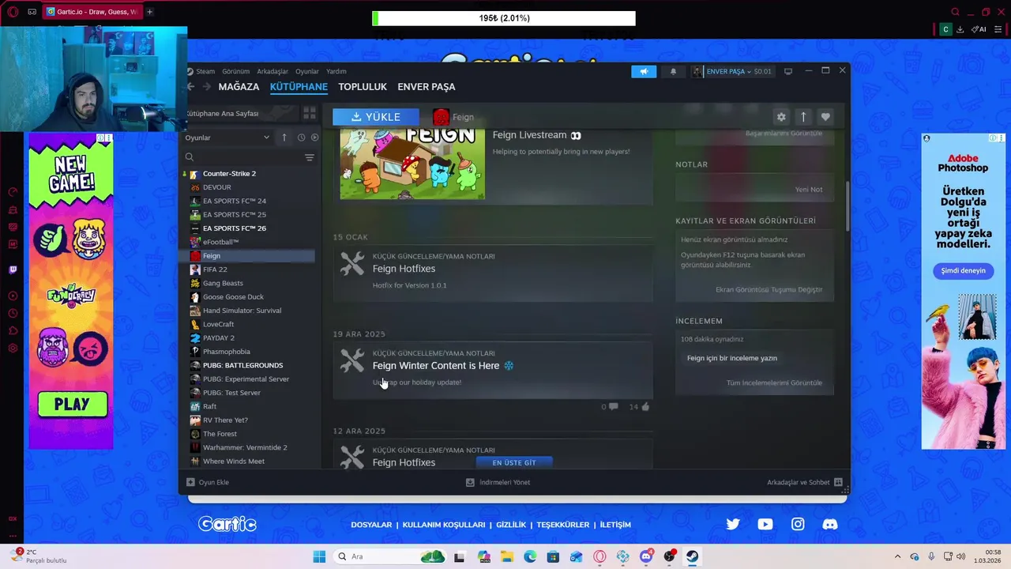Click the blue YÜKLE install button
Image resolution: width=1011 pixels, height=569 pixels.
(376, 117)
